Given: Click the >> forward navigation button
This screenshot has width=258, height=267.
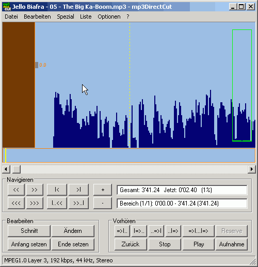Looking at the screenshot, I should pos(35,190).
